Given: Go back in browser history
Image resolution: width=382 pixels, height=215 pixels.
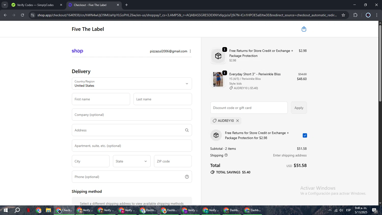Looking at the screenshot, I should (5, 15).
